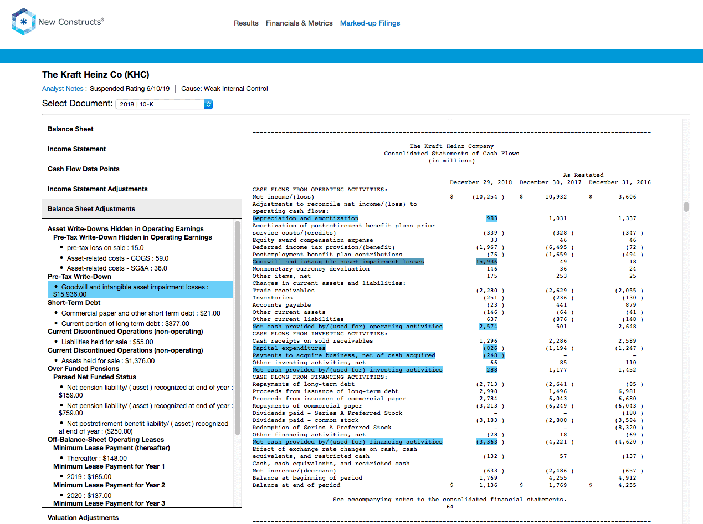This screenshot has width=703, height=524.
Task: Expand Income Statement Adjustments section
Action: pyautogui.click(x=142, y=189)
